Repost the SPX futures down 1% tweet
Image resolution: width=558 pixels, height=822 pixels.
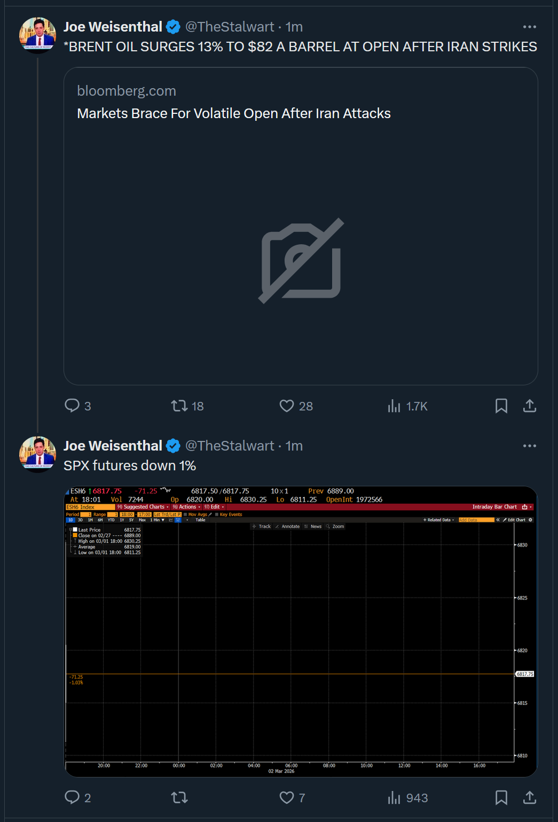pyautogui.click(x=179, y=798)
